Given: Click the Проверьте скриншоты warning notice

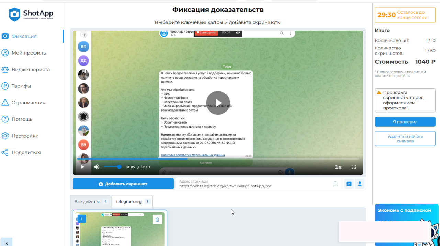Looking at the screenshot, I should tap(405, 100).
